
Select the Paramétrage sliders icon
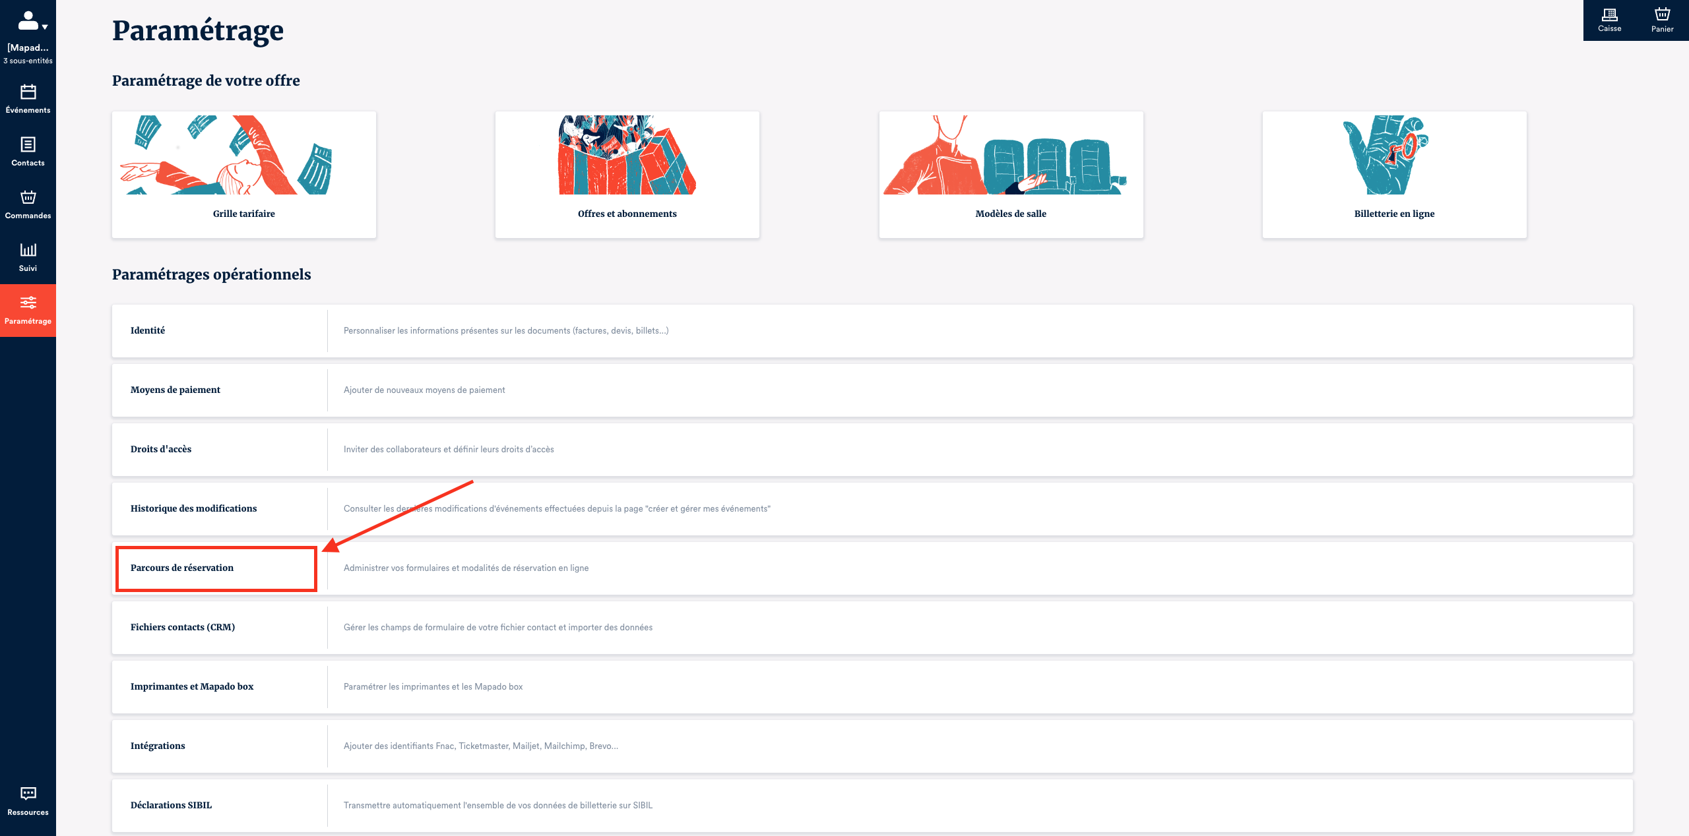tap(28, 303)
